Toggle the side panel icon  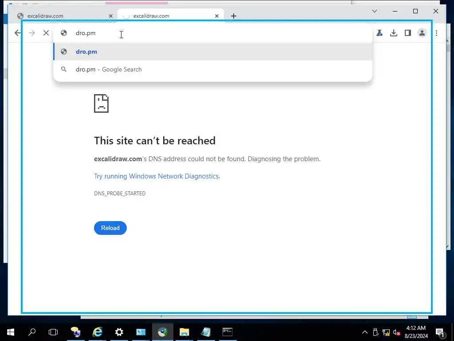pyautogui.click(x=408, y=33)
